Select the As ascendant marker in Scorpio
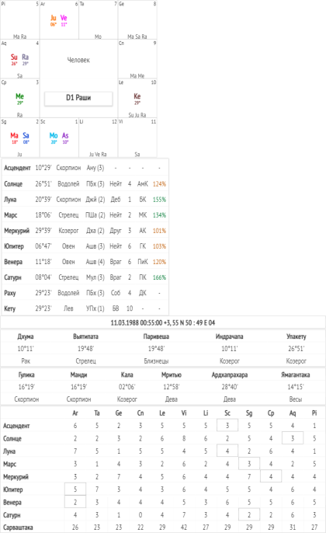The image size is (326, 533). click(x=65, y=138)
